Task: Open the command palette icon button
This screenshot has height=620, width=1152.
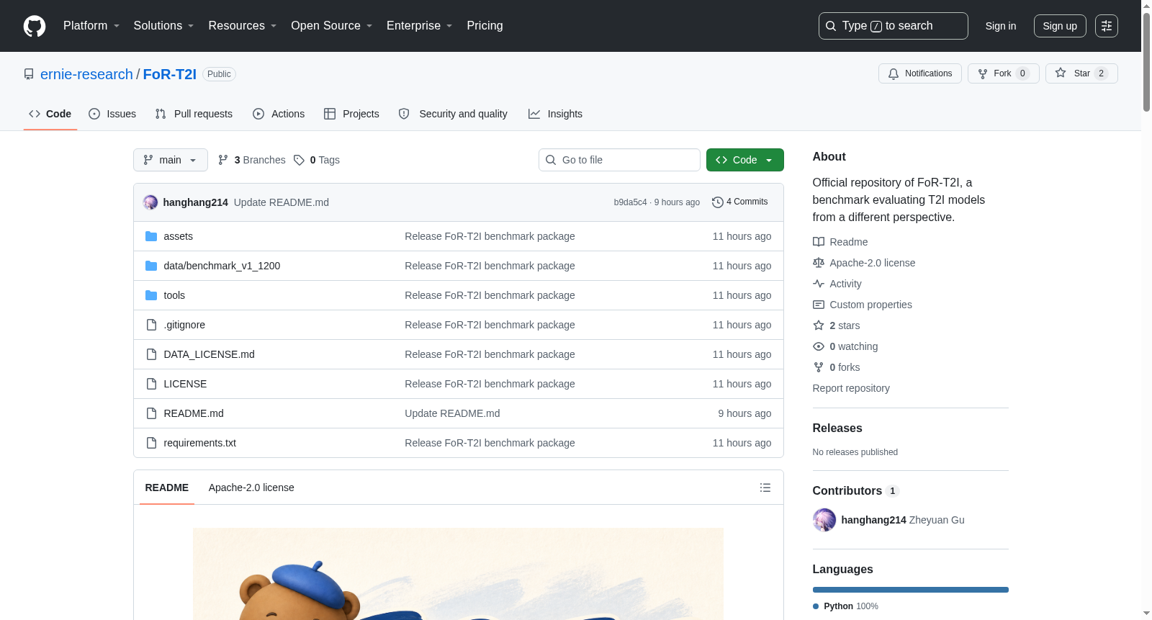Action: [1107, 26]
